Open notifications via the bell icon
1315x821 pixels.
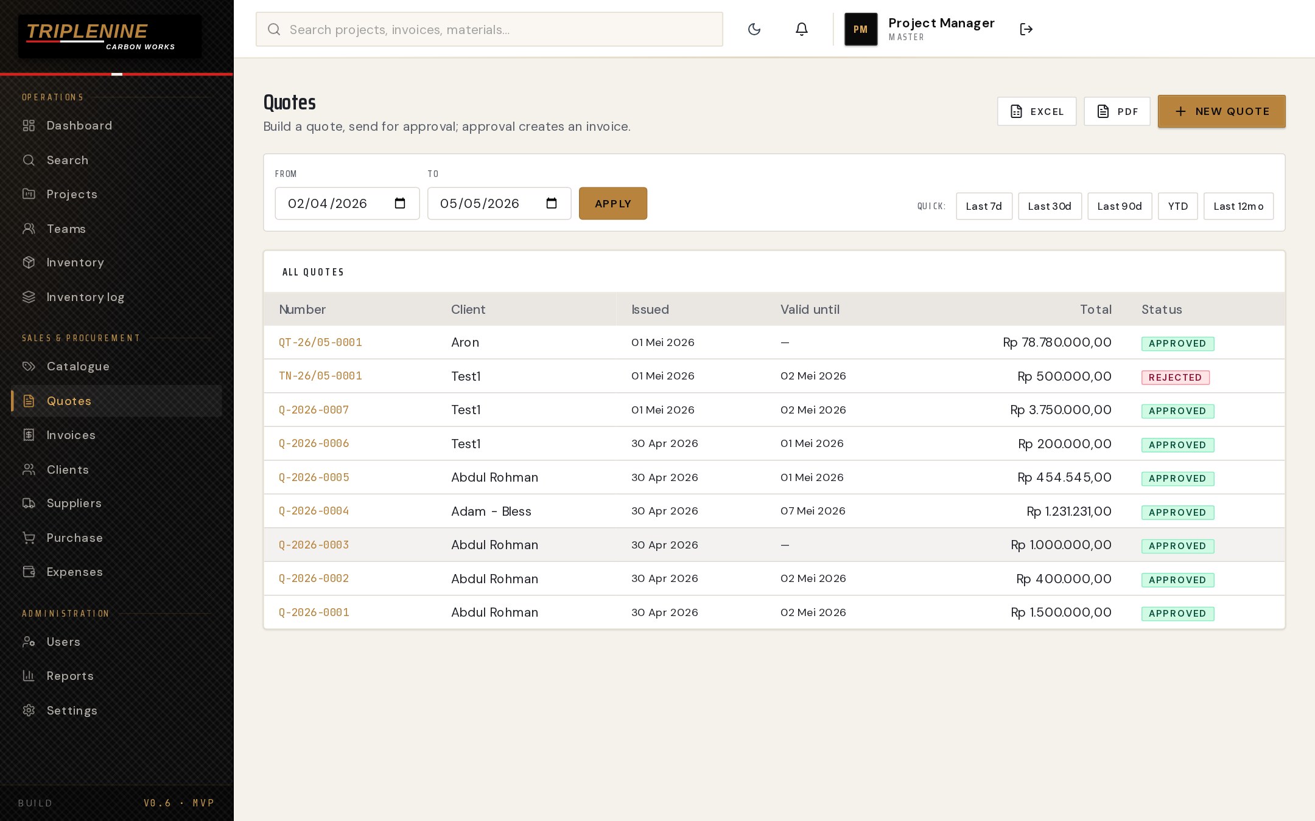point(802,29)
